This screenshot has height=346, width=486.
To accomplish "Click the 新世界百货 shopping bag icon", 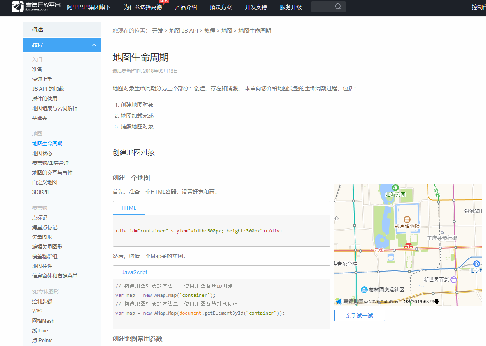I will click(453, 279).
